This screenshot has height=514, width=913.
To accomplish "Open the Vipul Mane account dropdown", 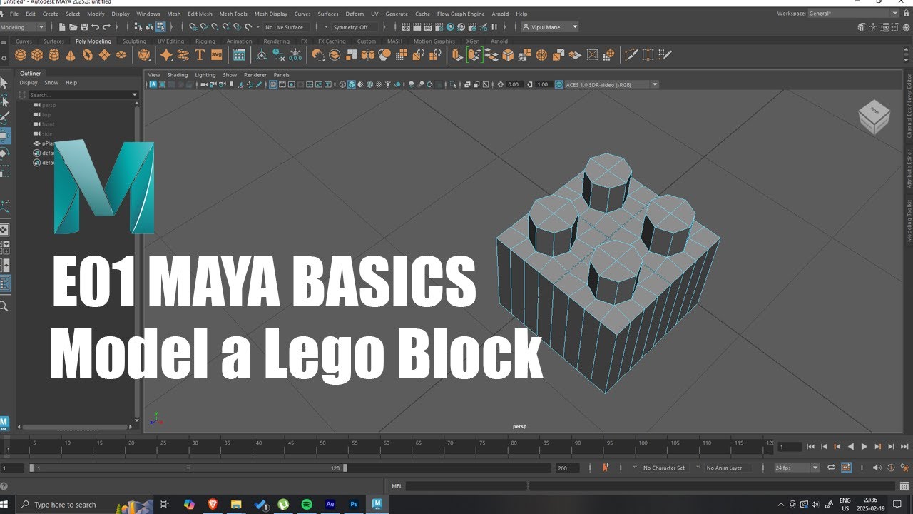I will tap(550, 27).
